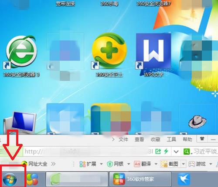
Task: Open the Xunlei blue bird taskbar icon
Action: [x=184, y=179]
